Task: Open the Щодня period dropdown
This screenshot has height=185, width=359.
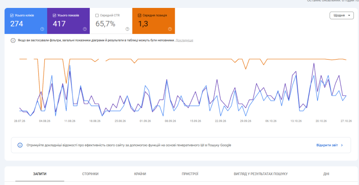Action: pos(342,15)
